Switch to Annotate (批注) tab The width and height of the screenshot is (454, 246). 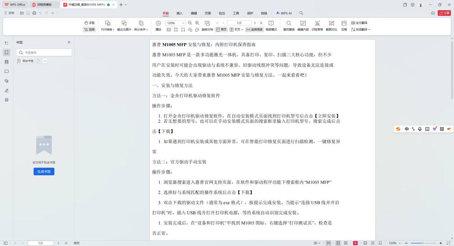[222, 13]
